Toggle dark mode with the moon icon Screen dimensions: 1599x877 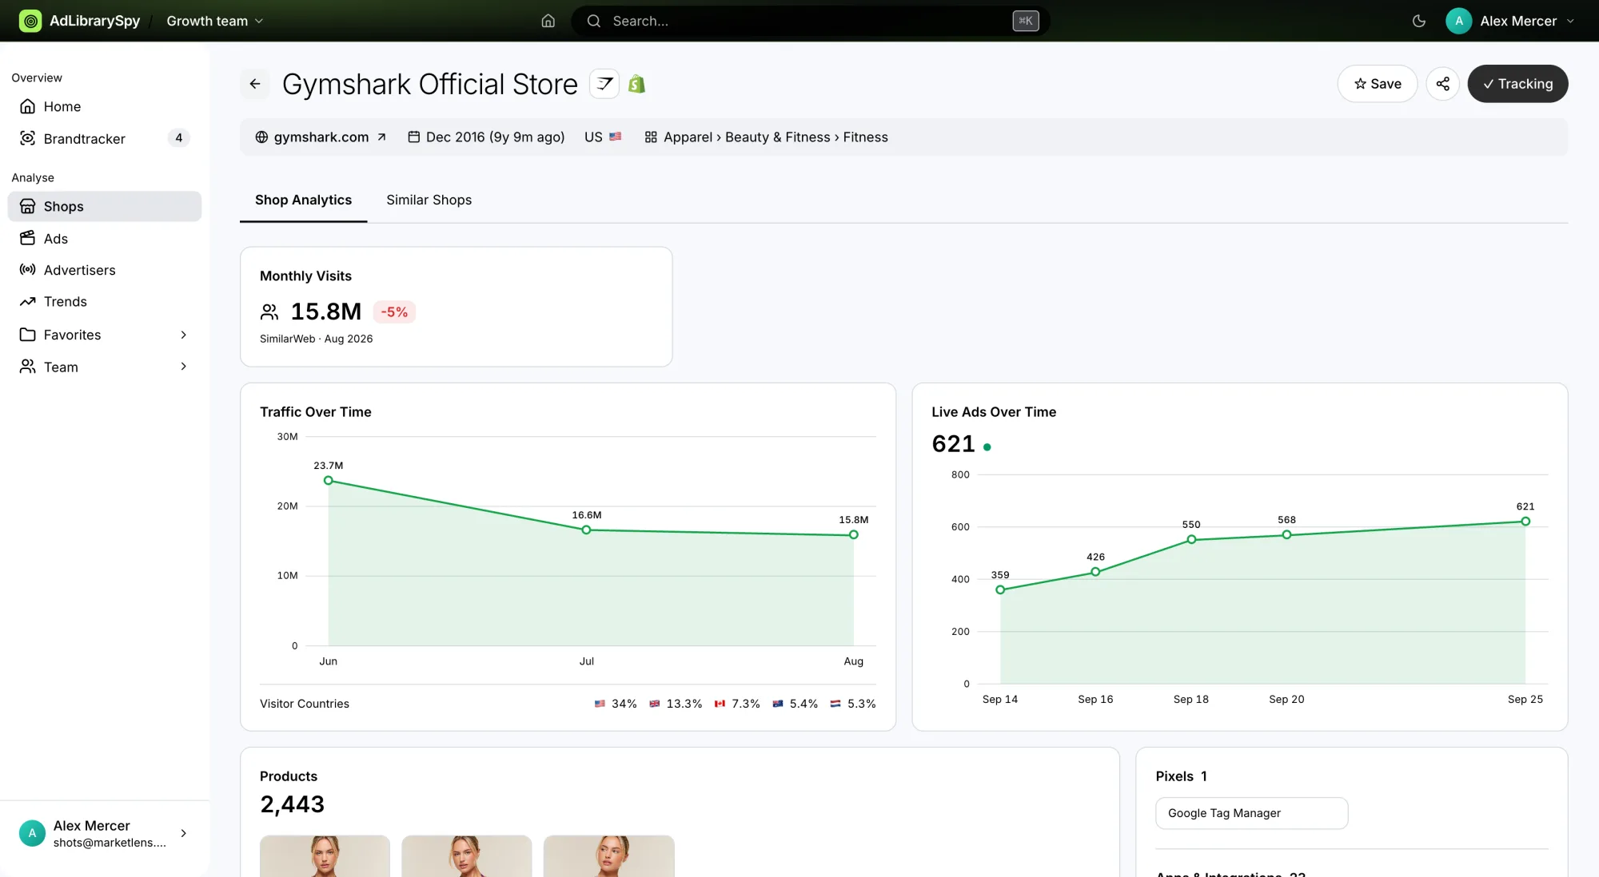point(1419,21)
